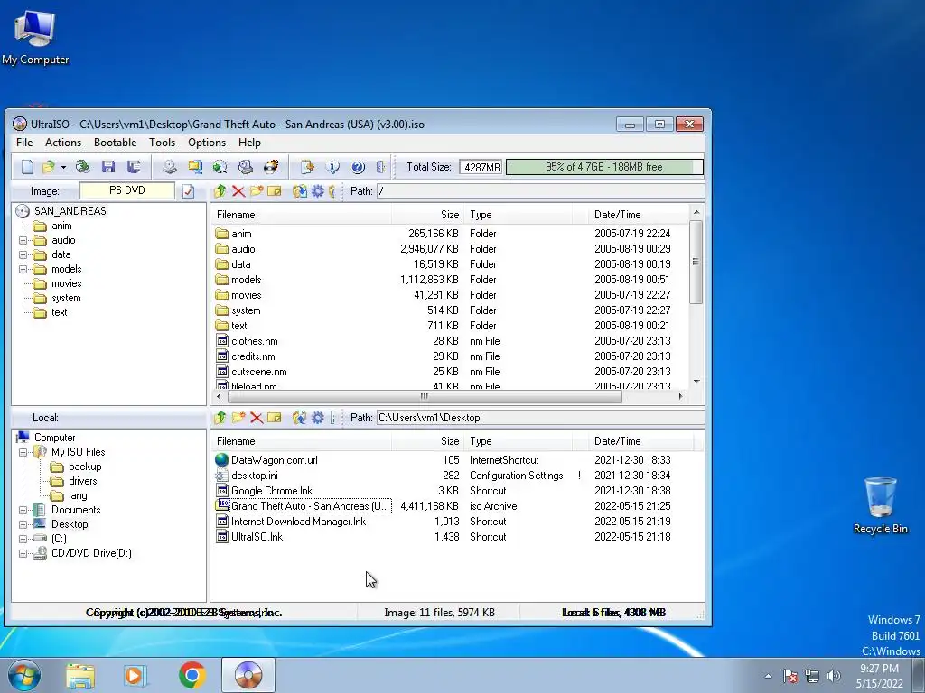Click the Local Path field C:\Users\vm1\Desktop
The image size is (925, 693).
coord(540,418)
